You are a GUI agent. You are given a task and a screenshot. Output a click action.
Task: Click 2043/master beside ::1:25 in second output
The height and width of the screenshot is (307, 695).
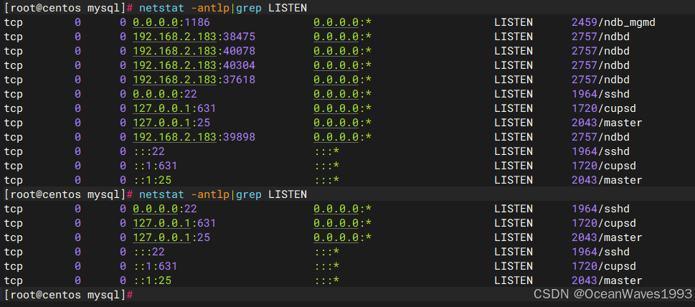pos(607,280)
